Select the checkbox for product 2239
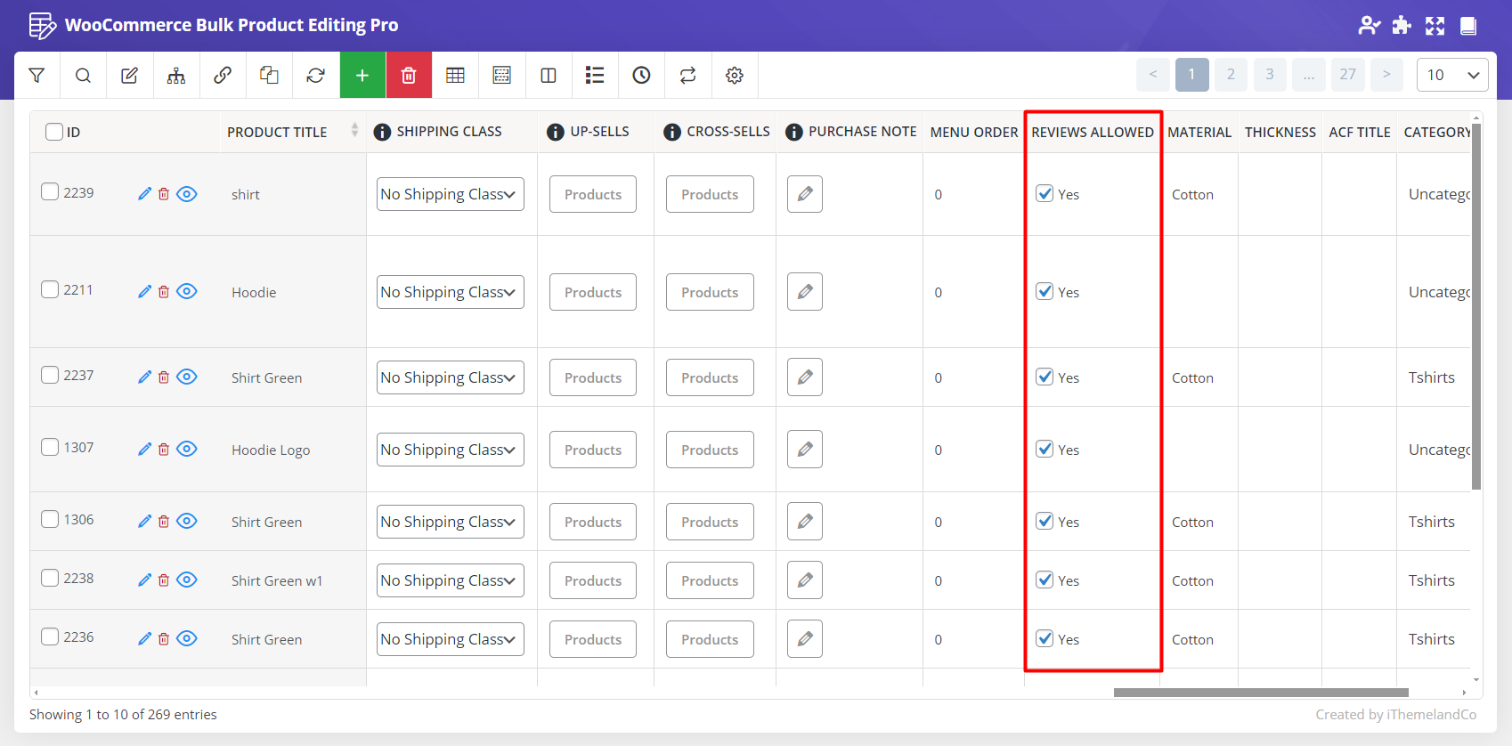This screenshot has height=746, width=1512. 51,192
